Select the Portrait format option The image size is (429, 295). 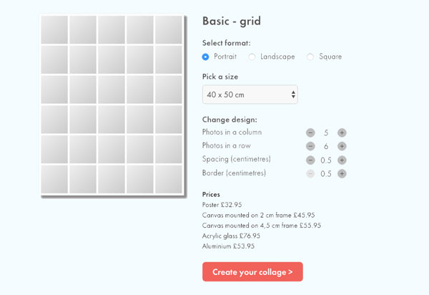pyautogui.click(x=206, y=57)
